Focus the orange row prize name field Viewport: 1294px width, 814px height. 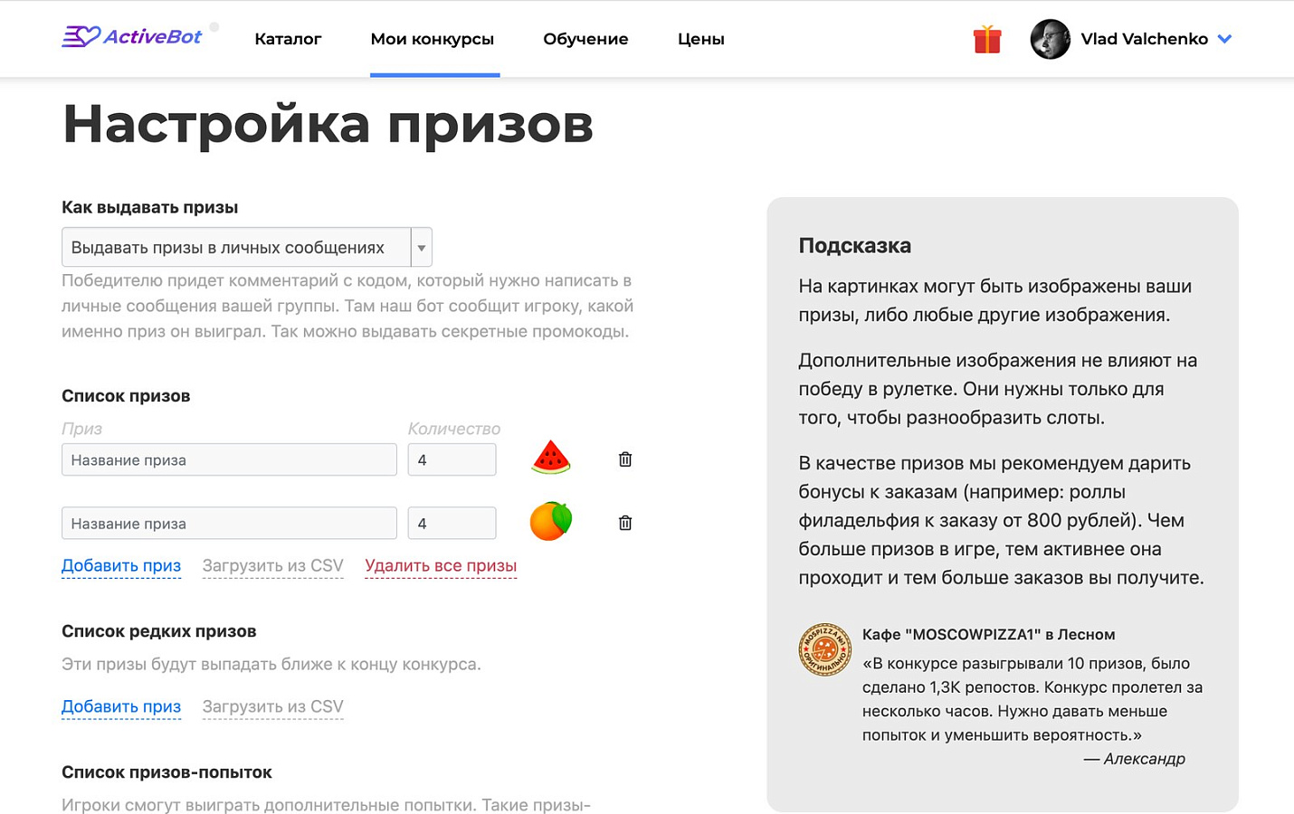pyautogui.click(x=229, y=523)
